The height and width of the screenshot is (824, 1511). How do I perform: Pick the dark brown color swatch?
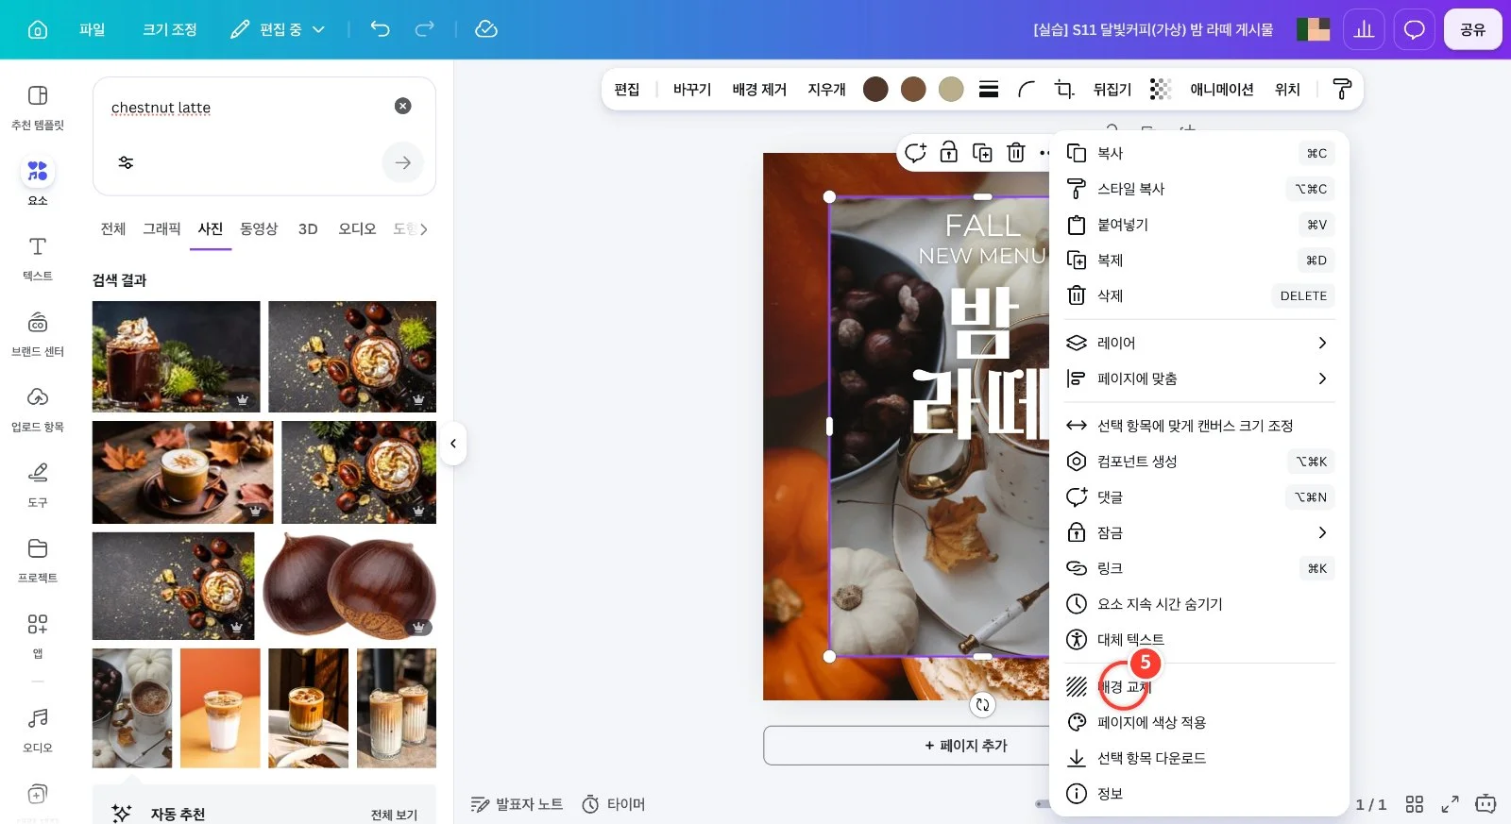(x=875, y=89)
